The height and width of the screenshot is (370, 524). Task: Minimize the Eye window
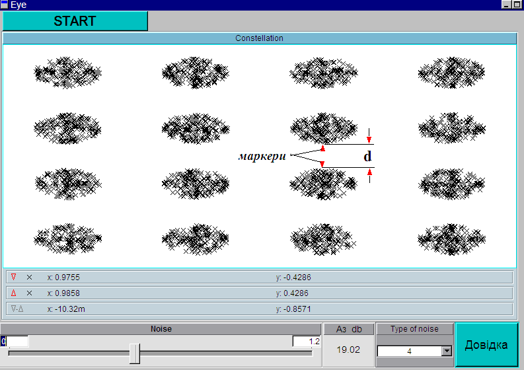[x=507, y=5]
